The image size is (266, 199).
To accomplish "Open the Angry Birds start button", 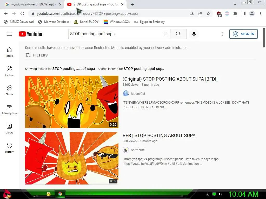I will tap(7, 194).
